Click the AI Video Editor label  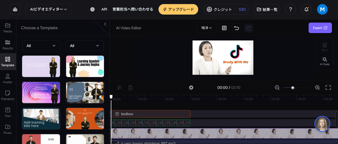(129, 28)
